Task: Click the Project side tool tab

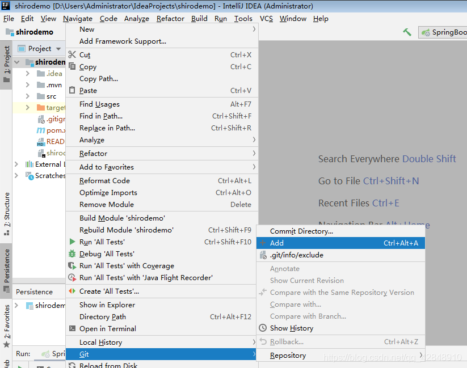Action: (6, 64)
